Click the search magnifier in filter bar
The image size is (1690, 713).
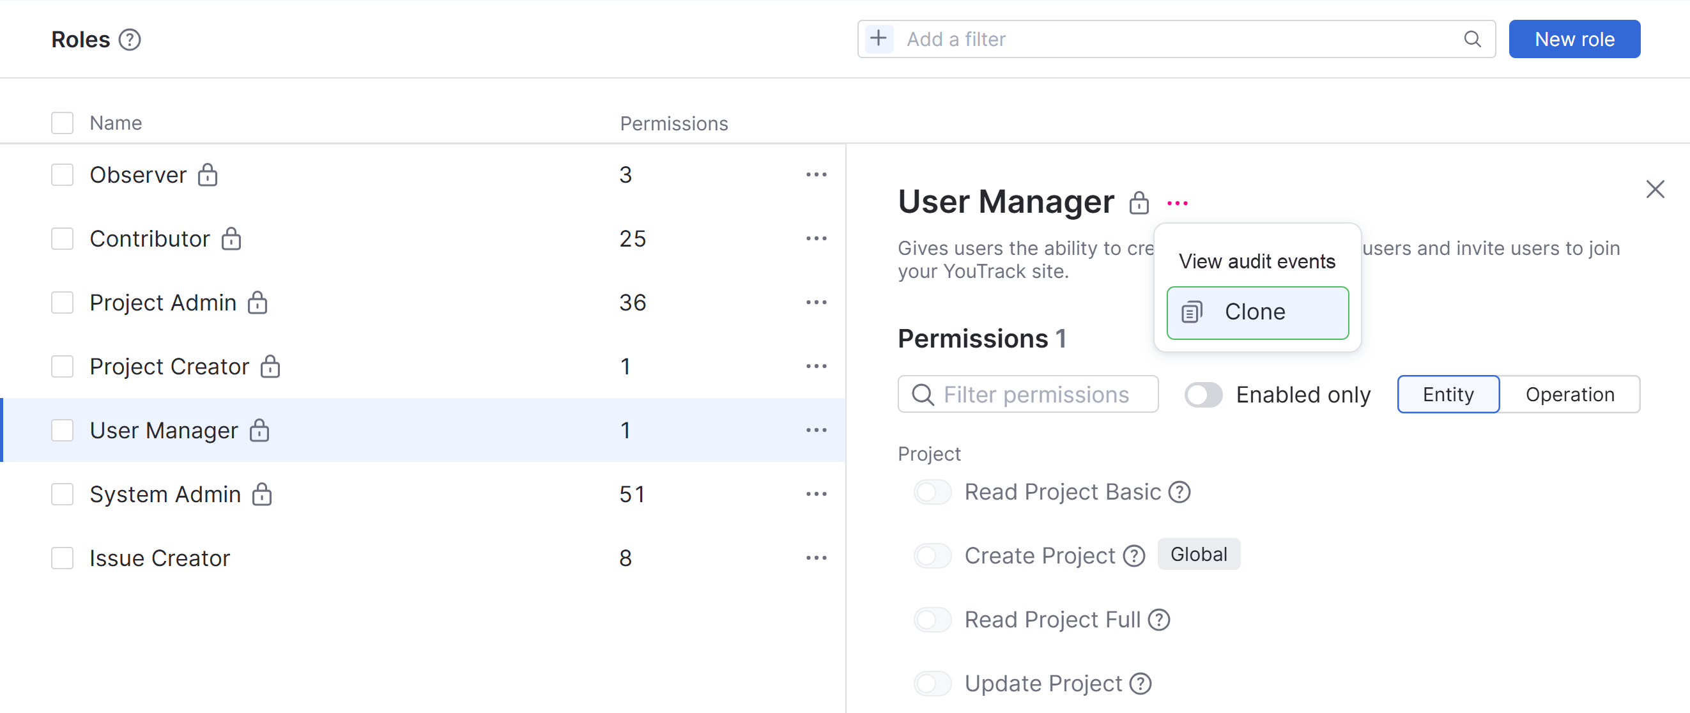pos(1472,39)
